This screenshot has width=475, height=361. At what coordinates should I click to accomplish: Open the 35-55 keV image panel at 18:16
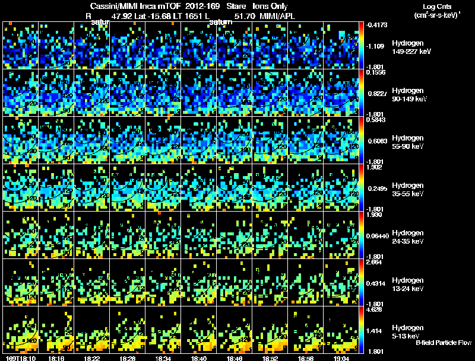pyautogui.click(x=56, y=188)
